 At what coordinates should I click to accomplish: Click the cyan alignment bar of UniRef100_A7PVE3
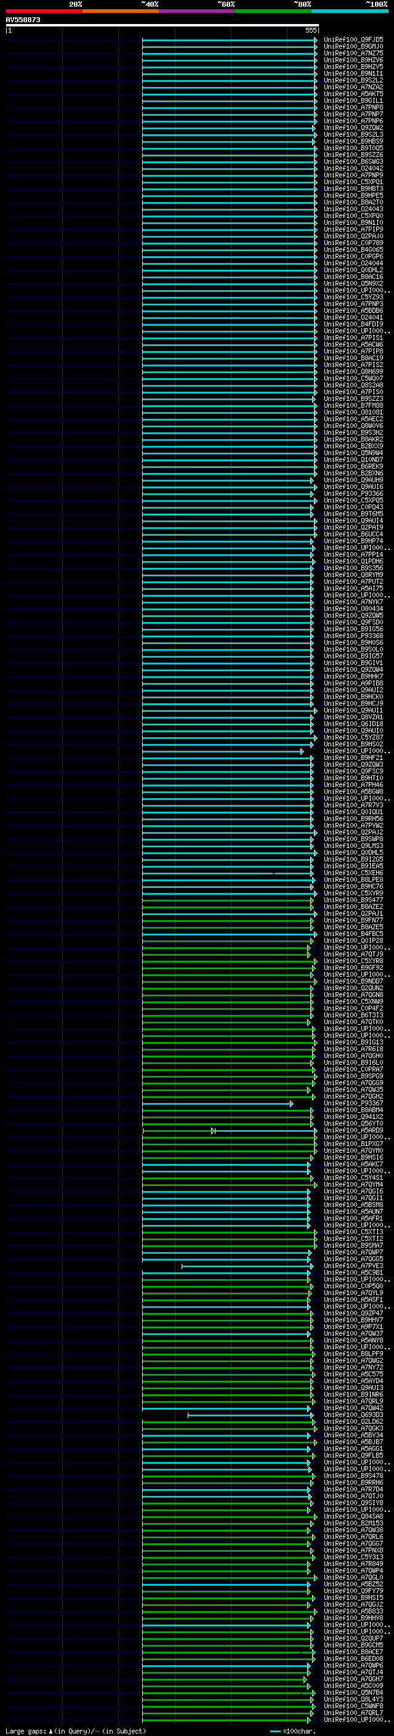tap(247, 1266)
